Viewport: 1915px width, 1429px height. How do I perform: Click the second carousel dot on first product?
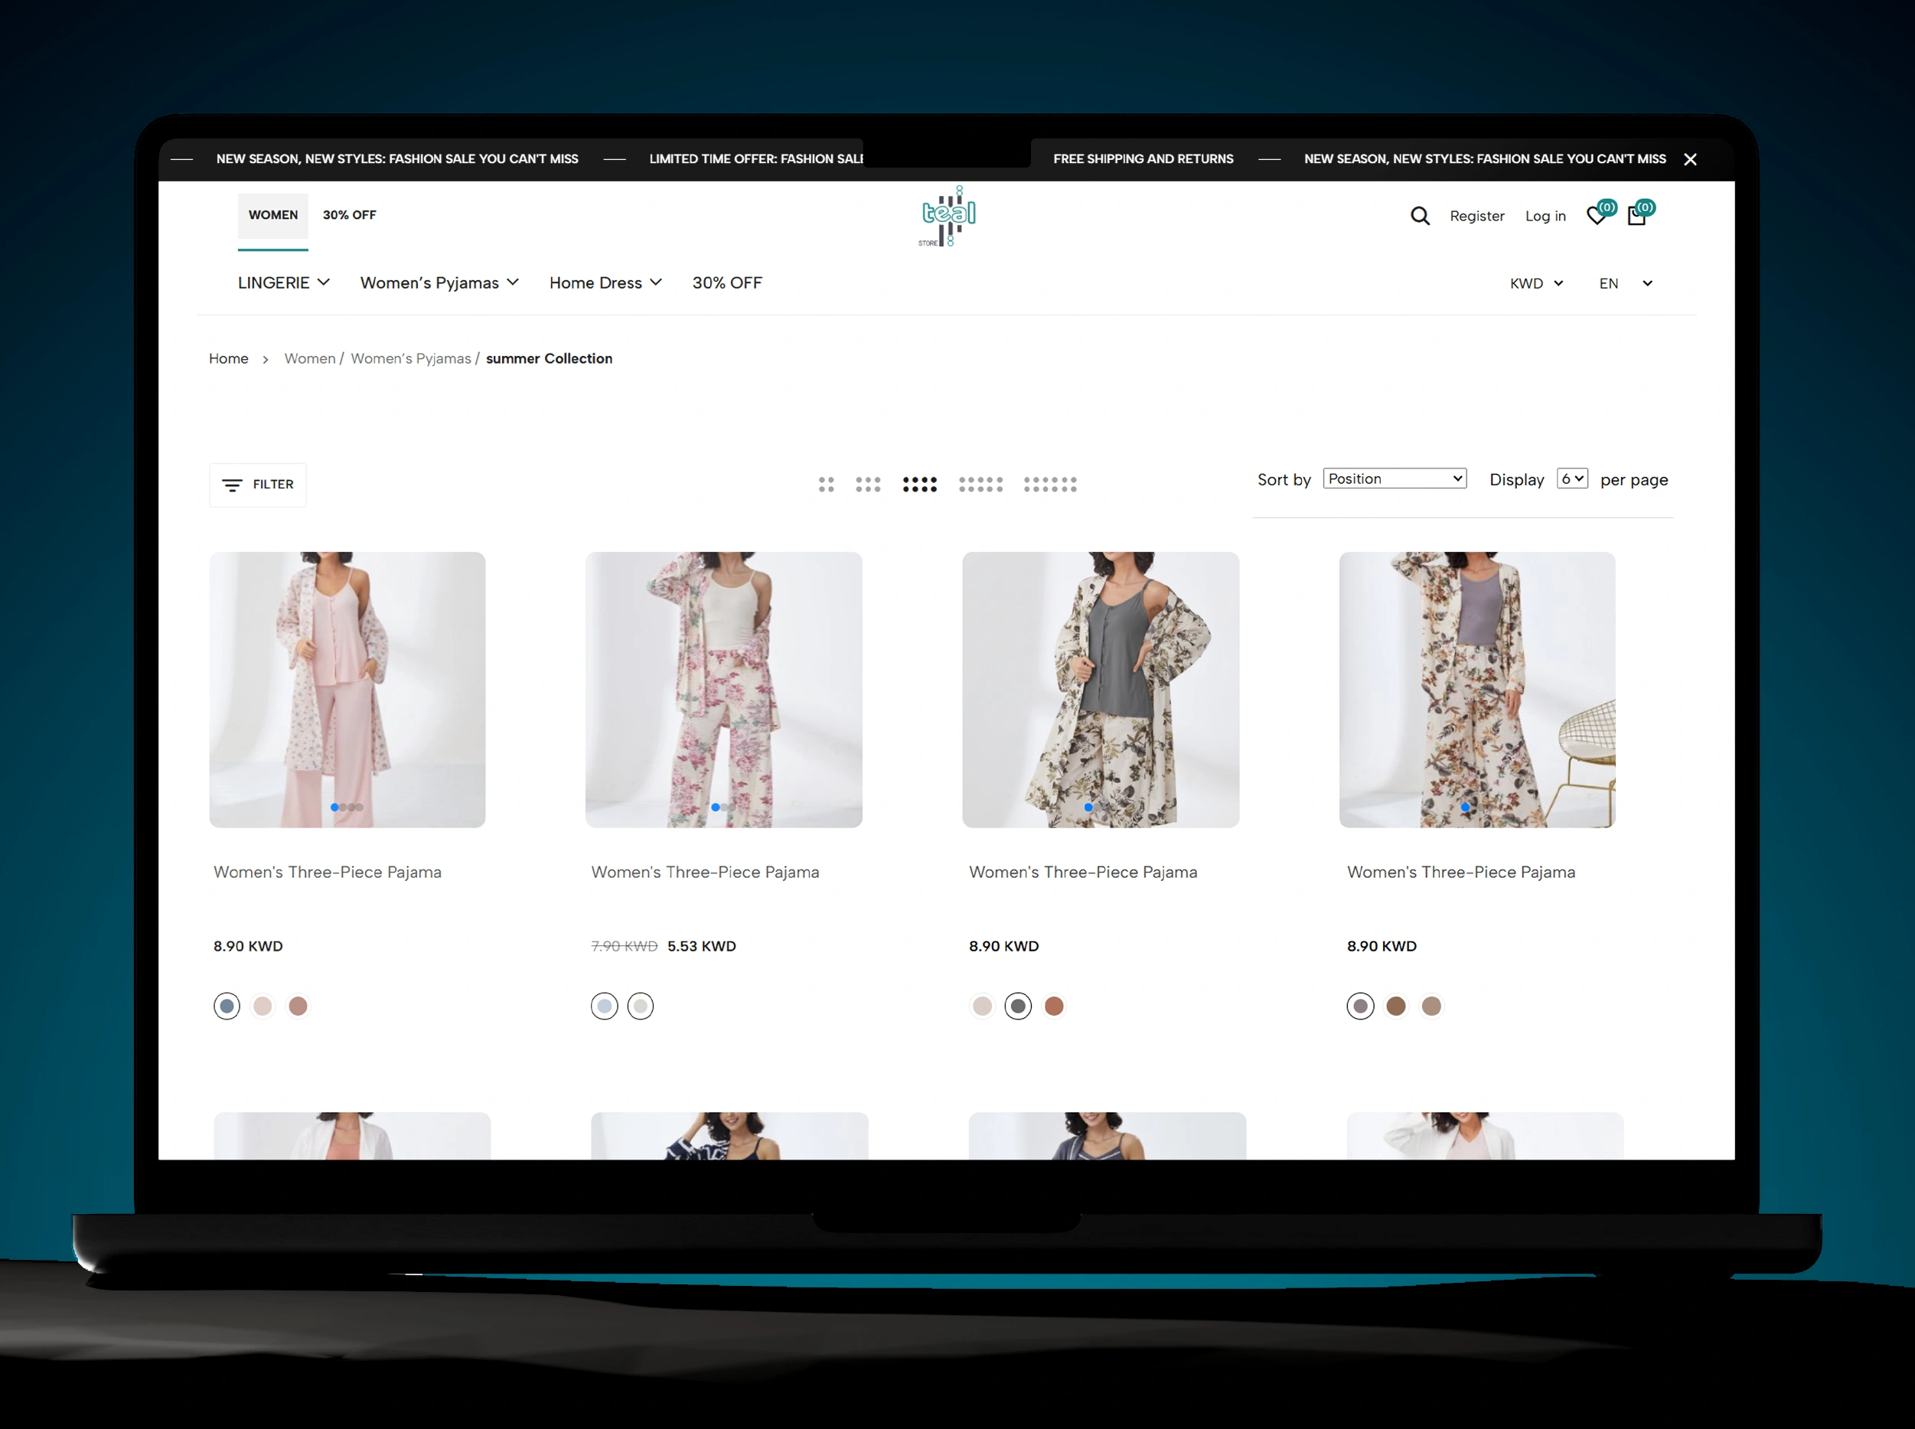343,807
